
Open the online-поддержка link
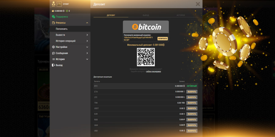153,71
